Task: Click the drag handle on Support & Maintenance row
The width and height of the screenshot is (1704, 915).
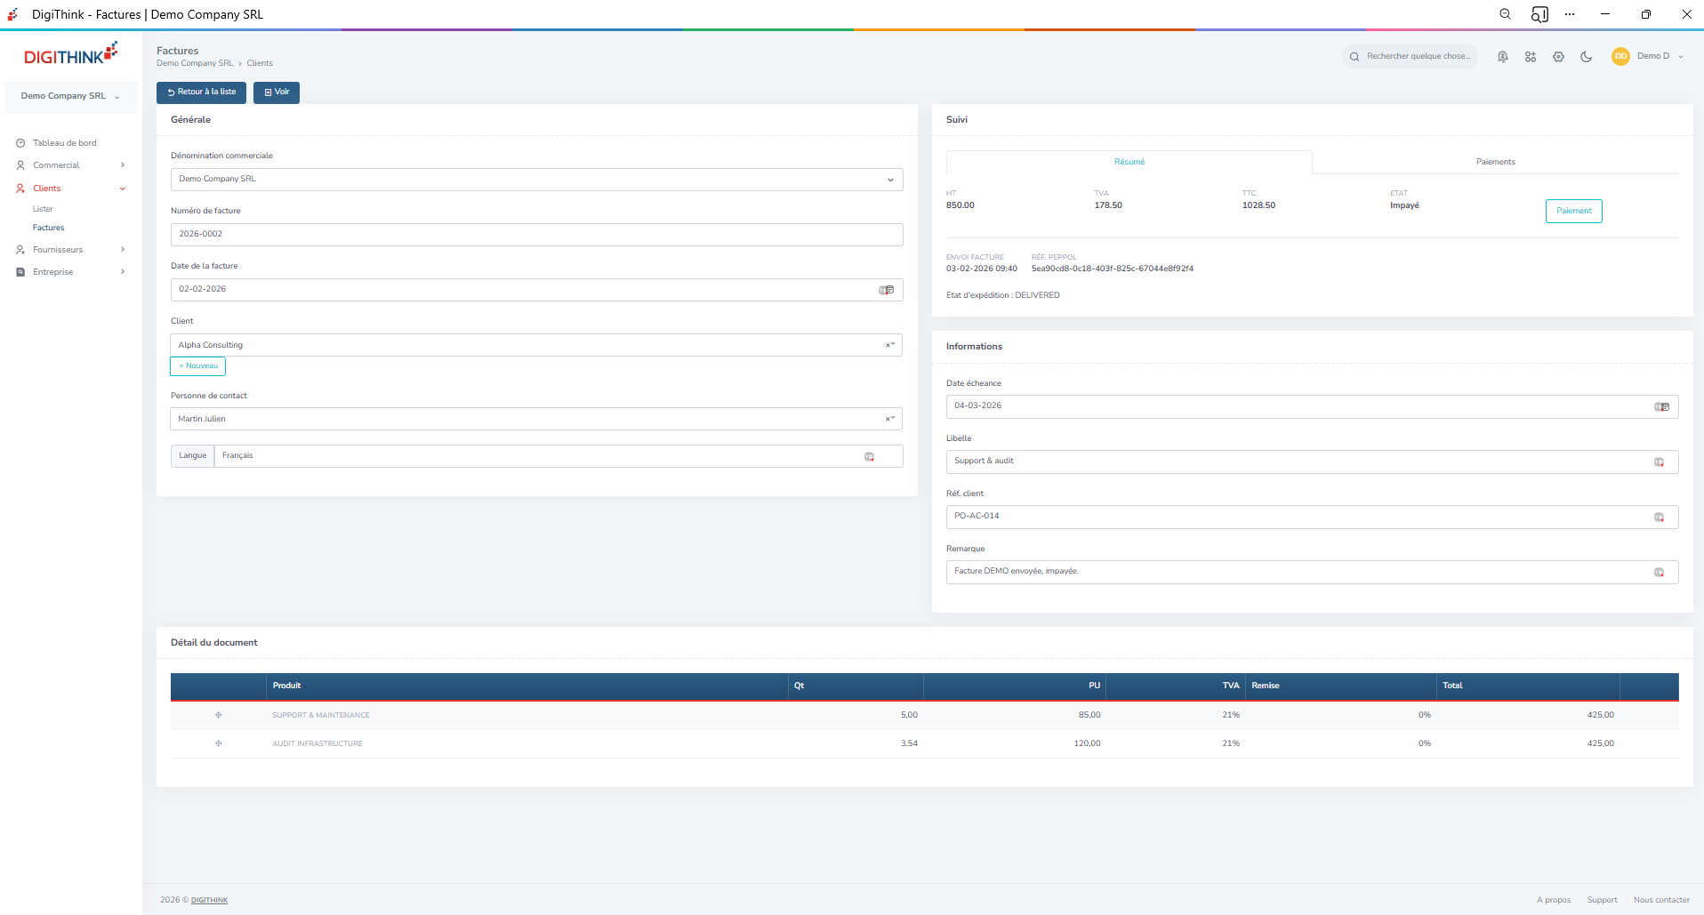Action: click(x=218, y=715)
